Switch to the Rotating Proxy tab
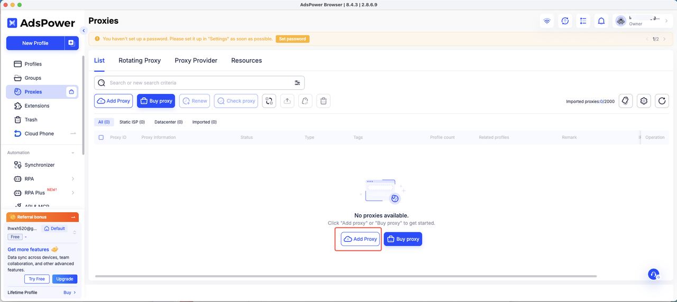The height and width of the screenshot is (302, 677). pyautogui.click(x=140, y=60)
